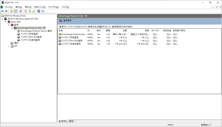Select tree item バックアップ正常性監視

click(x=30, y=40)
